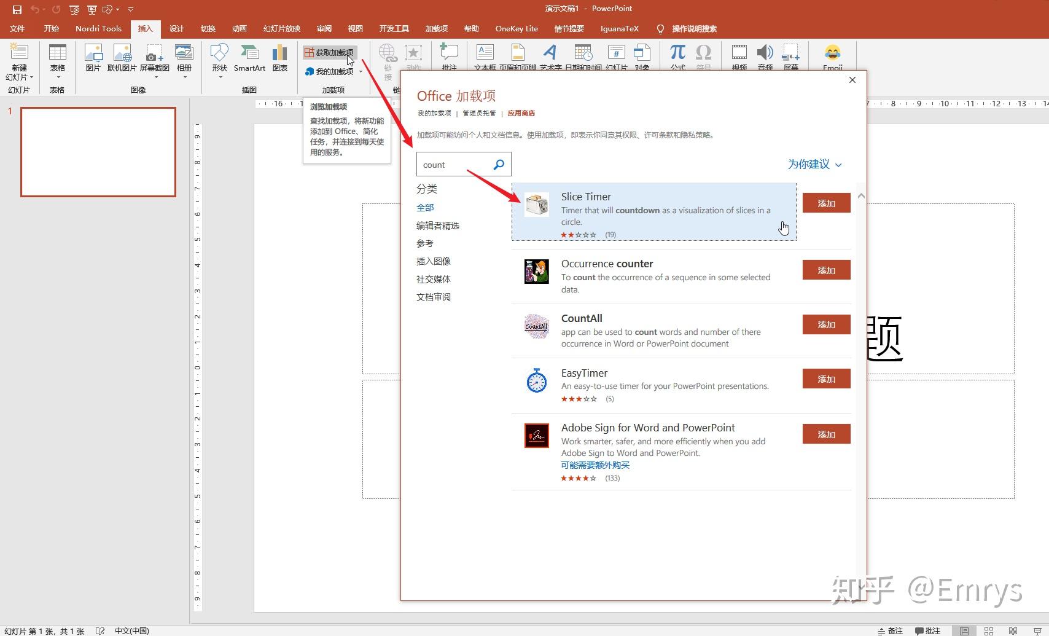This screenshot has height=636, width=1049.
Task: Click Get Add-ins (获取加载项)
Action: click(329, 53)
